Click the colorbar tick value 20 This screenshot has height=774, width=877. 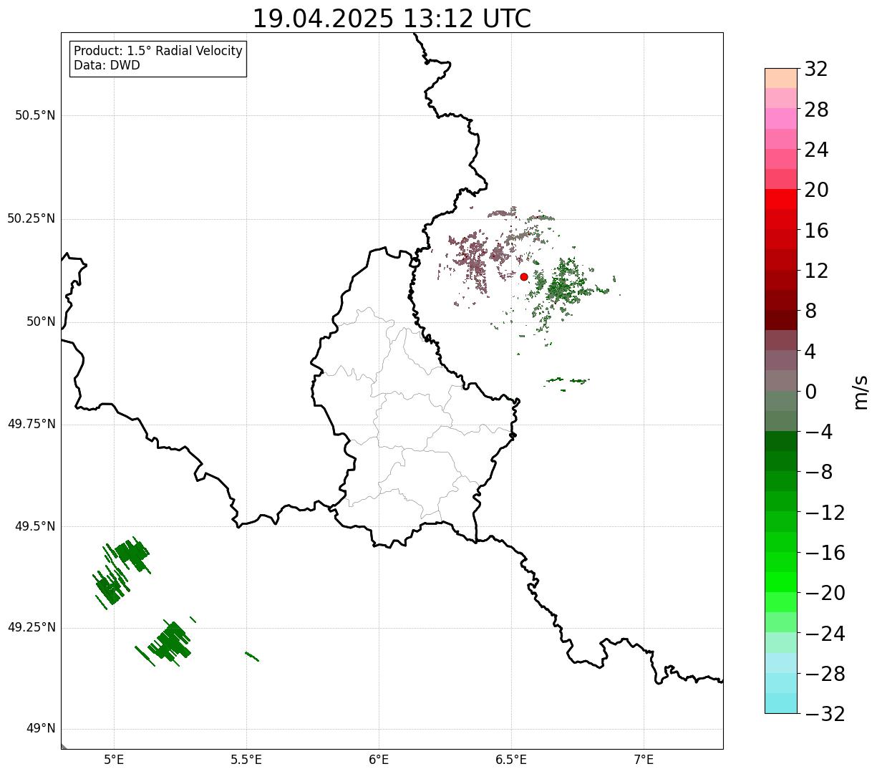tap(816, 190)
